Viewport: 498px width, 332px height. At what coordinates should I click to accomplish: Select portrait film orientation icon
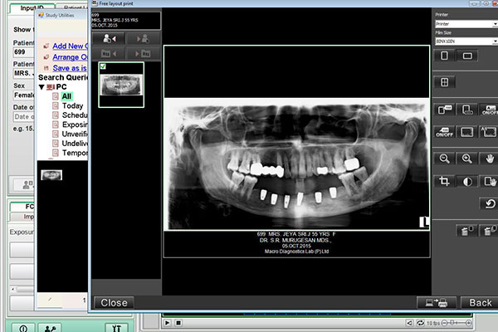coord(444,56)
